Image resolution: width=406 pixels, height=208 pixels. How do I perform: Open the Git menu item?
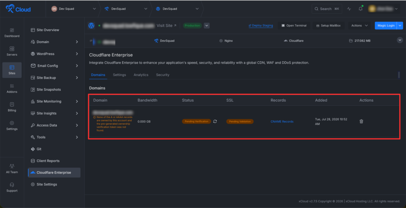pyautogui.click(x=36, y=149)
